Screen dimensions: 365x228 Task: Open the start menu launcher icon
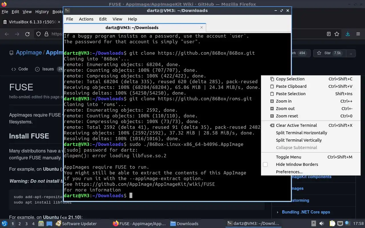pyautogui.click(x=5, y=224)
